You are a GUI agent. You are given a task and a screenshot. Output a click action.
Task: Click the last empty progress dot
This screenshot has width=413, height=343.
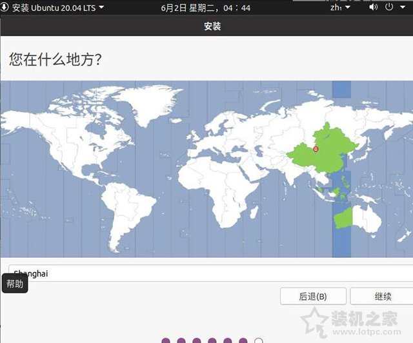click(x=259, y=341)
